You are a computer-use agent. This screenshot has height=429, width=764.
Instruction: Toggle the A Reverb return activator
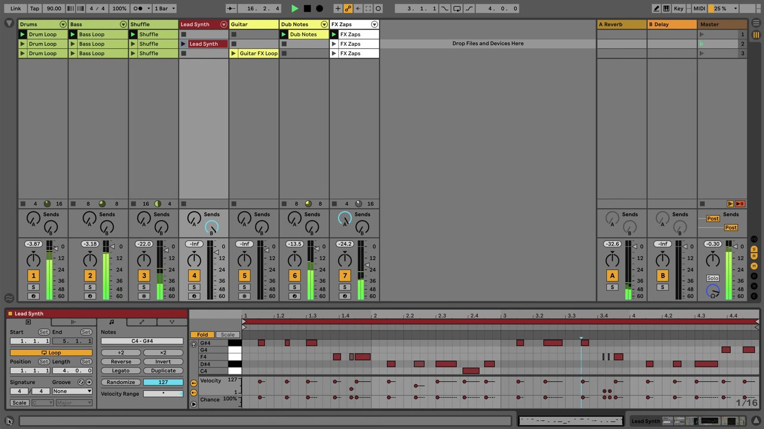(x=612, y=276)
